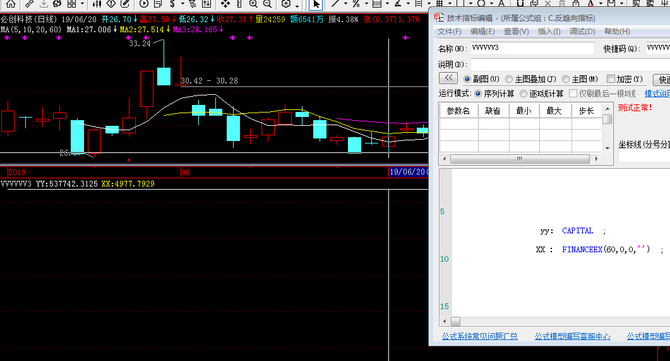The height and width of the screenshot is (361, 670).
Task: Click the 买 buy toolbar button
Action: (x=637, y=3)
